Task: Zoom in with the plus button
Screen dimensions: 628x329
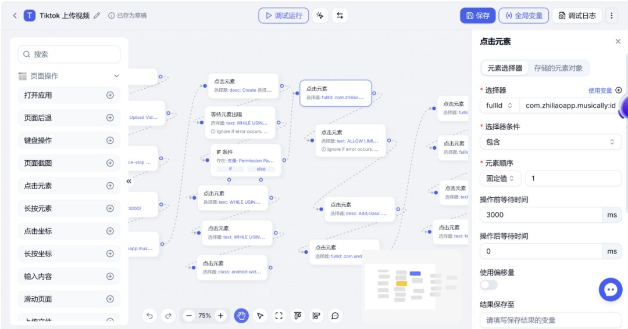Action: [221, 316]
